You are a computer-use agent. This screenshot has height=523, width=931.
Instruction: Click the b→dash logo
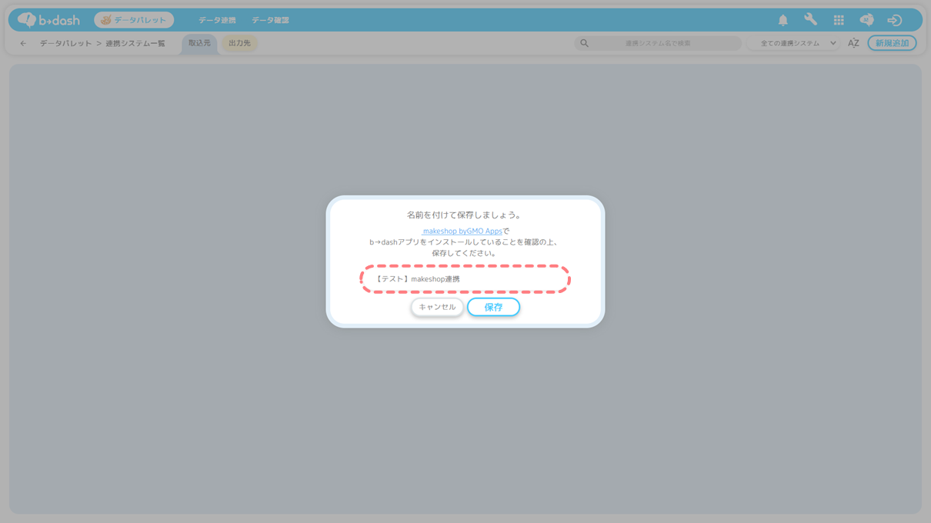point(48,20)
